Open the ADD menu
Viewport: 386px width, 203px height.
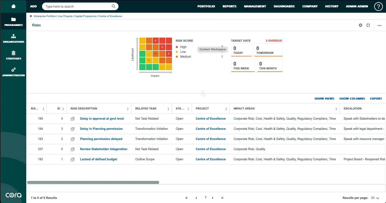[x=33, y=6]
